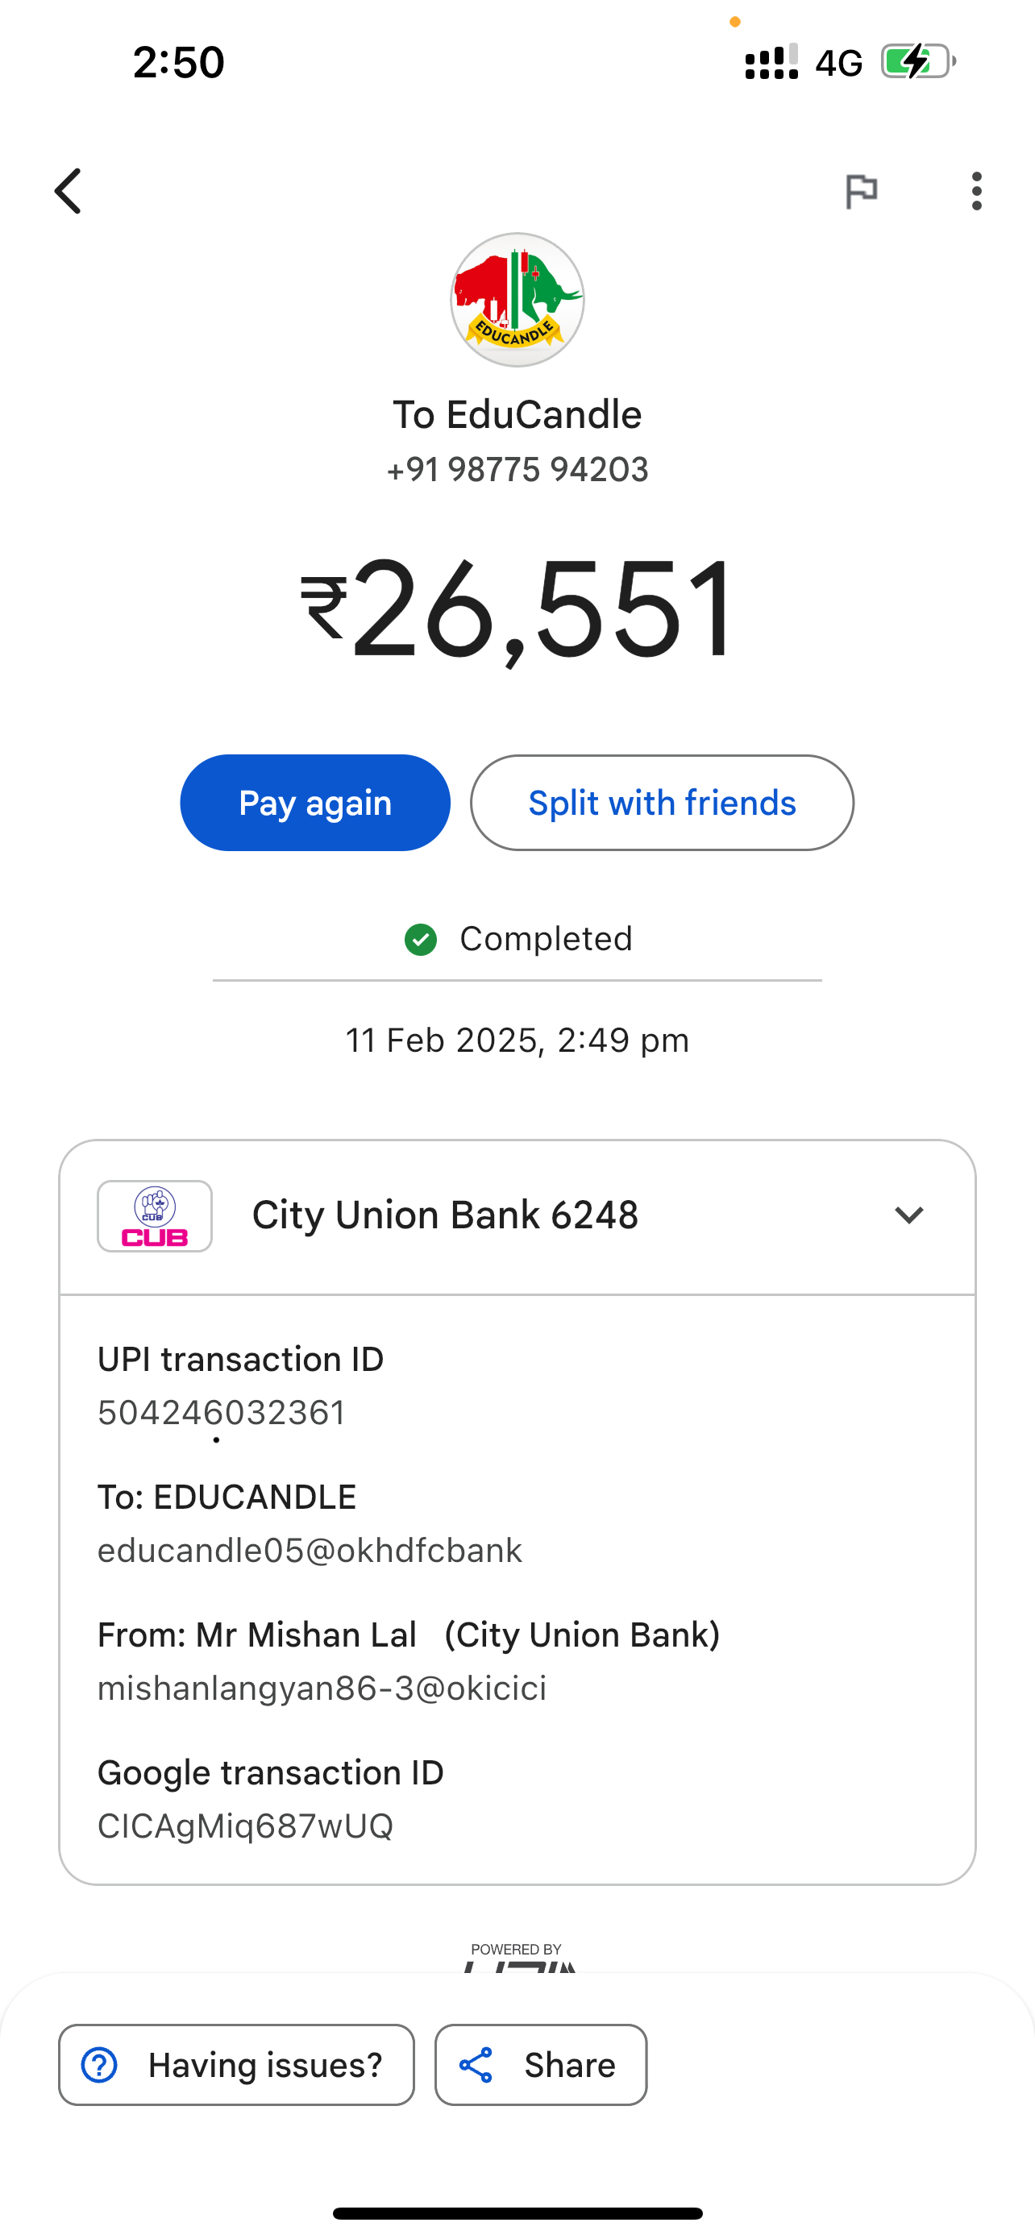Go back using the back arrow

tap(68, 191)
